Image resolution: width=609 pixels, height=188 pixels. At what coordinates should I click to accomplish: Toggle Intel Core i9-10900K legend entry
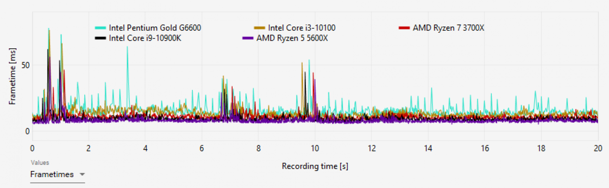coord(138,38)
